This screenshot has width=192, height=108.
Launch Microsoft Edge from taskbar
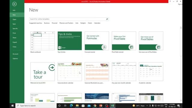[71, 106]
